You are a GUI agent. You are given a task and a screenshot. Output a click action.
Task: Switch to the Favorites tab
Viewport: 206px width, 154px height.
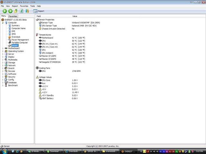[13, 16]
